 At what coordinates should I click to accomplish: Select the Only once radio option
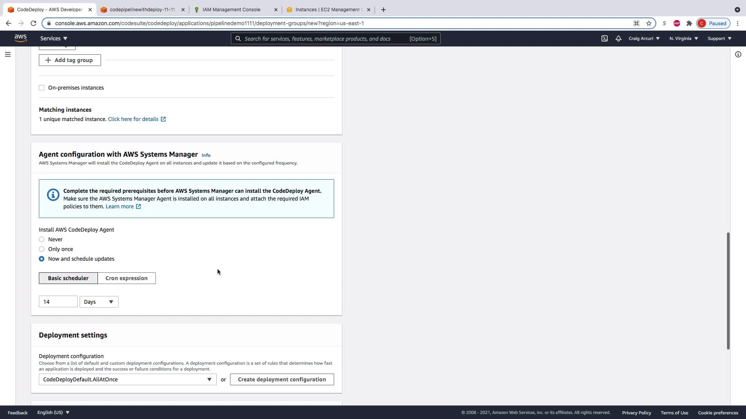(42, 249)
